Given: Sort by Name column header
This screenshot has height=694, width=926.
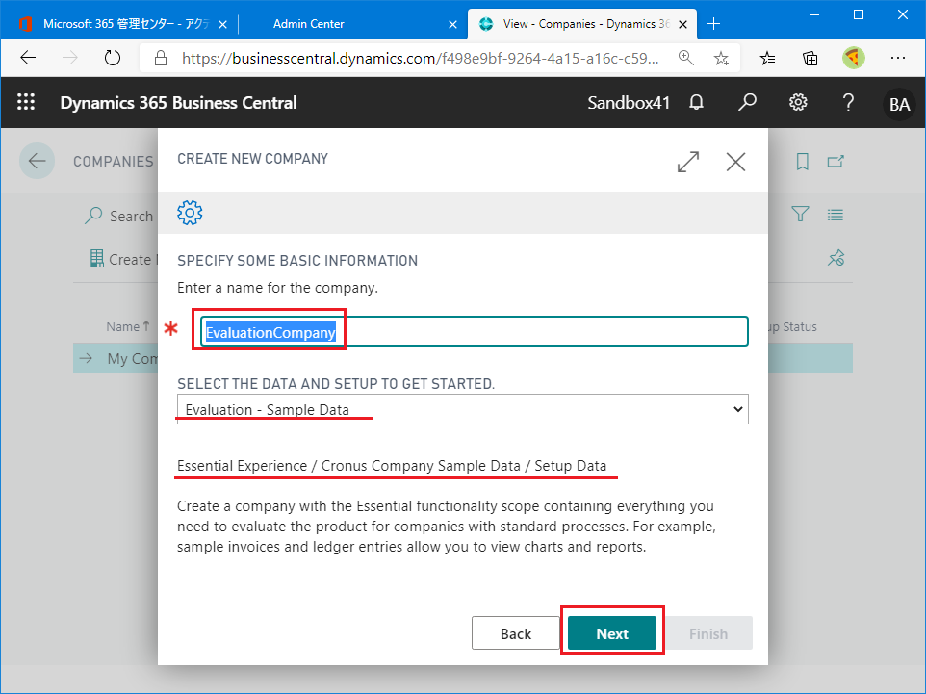Looking at the screenshot, I should pyautogui.click(x=128, y=326).
